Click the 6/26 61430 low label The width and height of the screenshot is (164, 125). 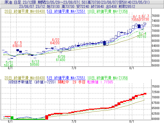tap(60, 58)
